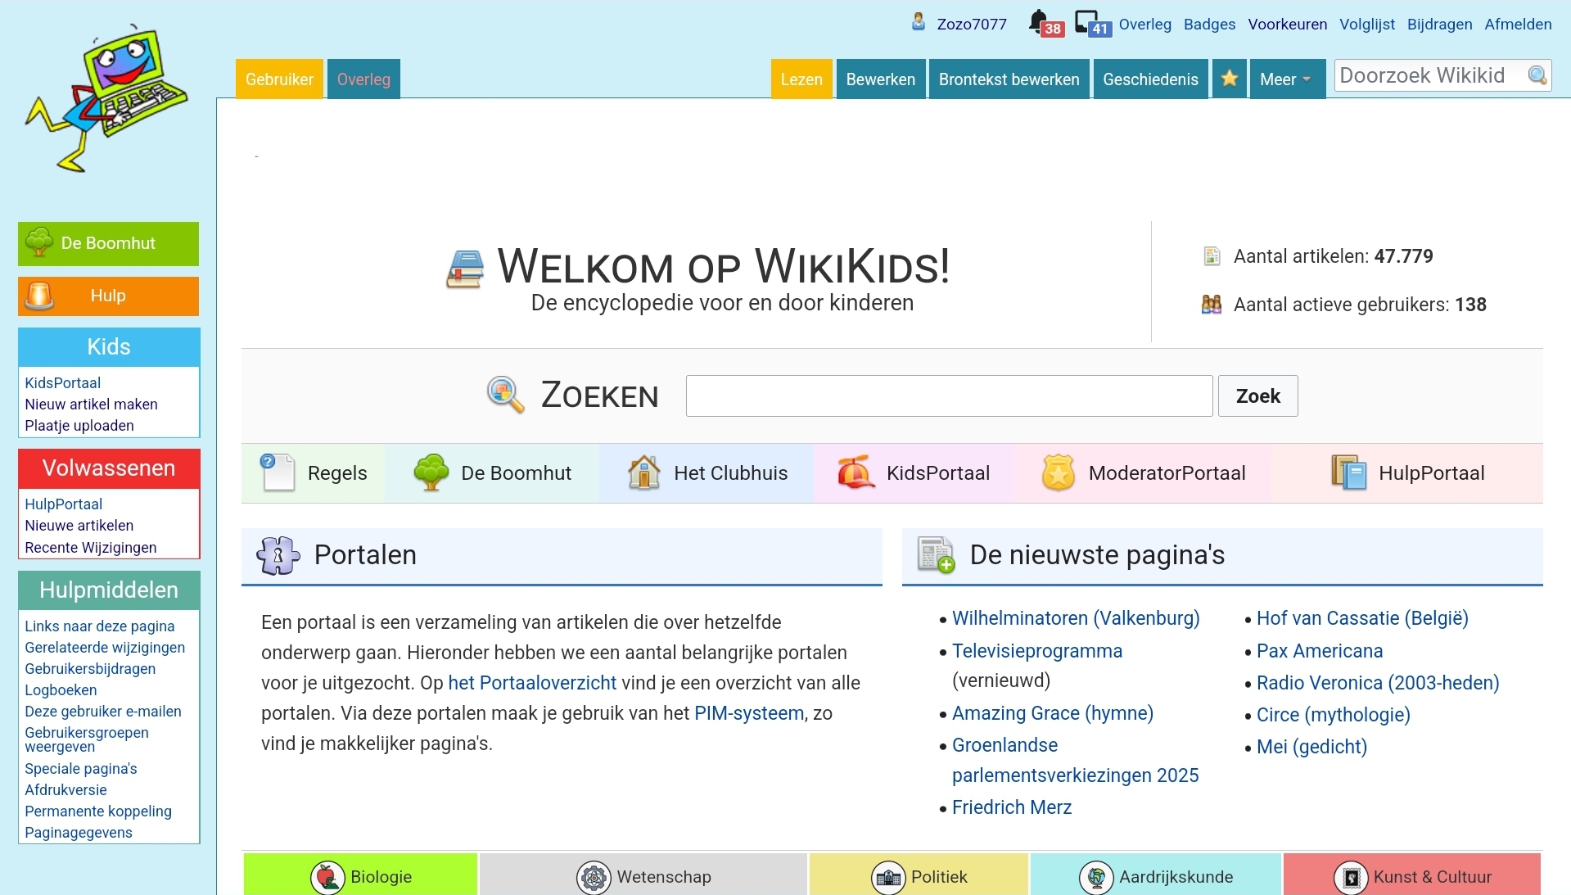Screen dimensions: 1571x895
Task: Open Gebruikersbijdragen in Hulpmiddelen
Action: (90, 668)
